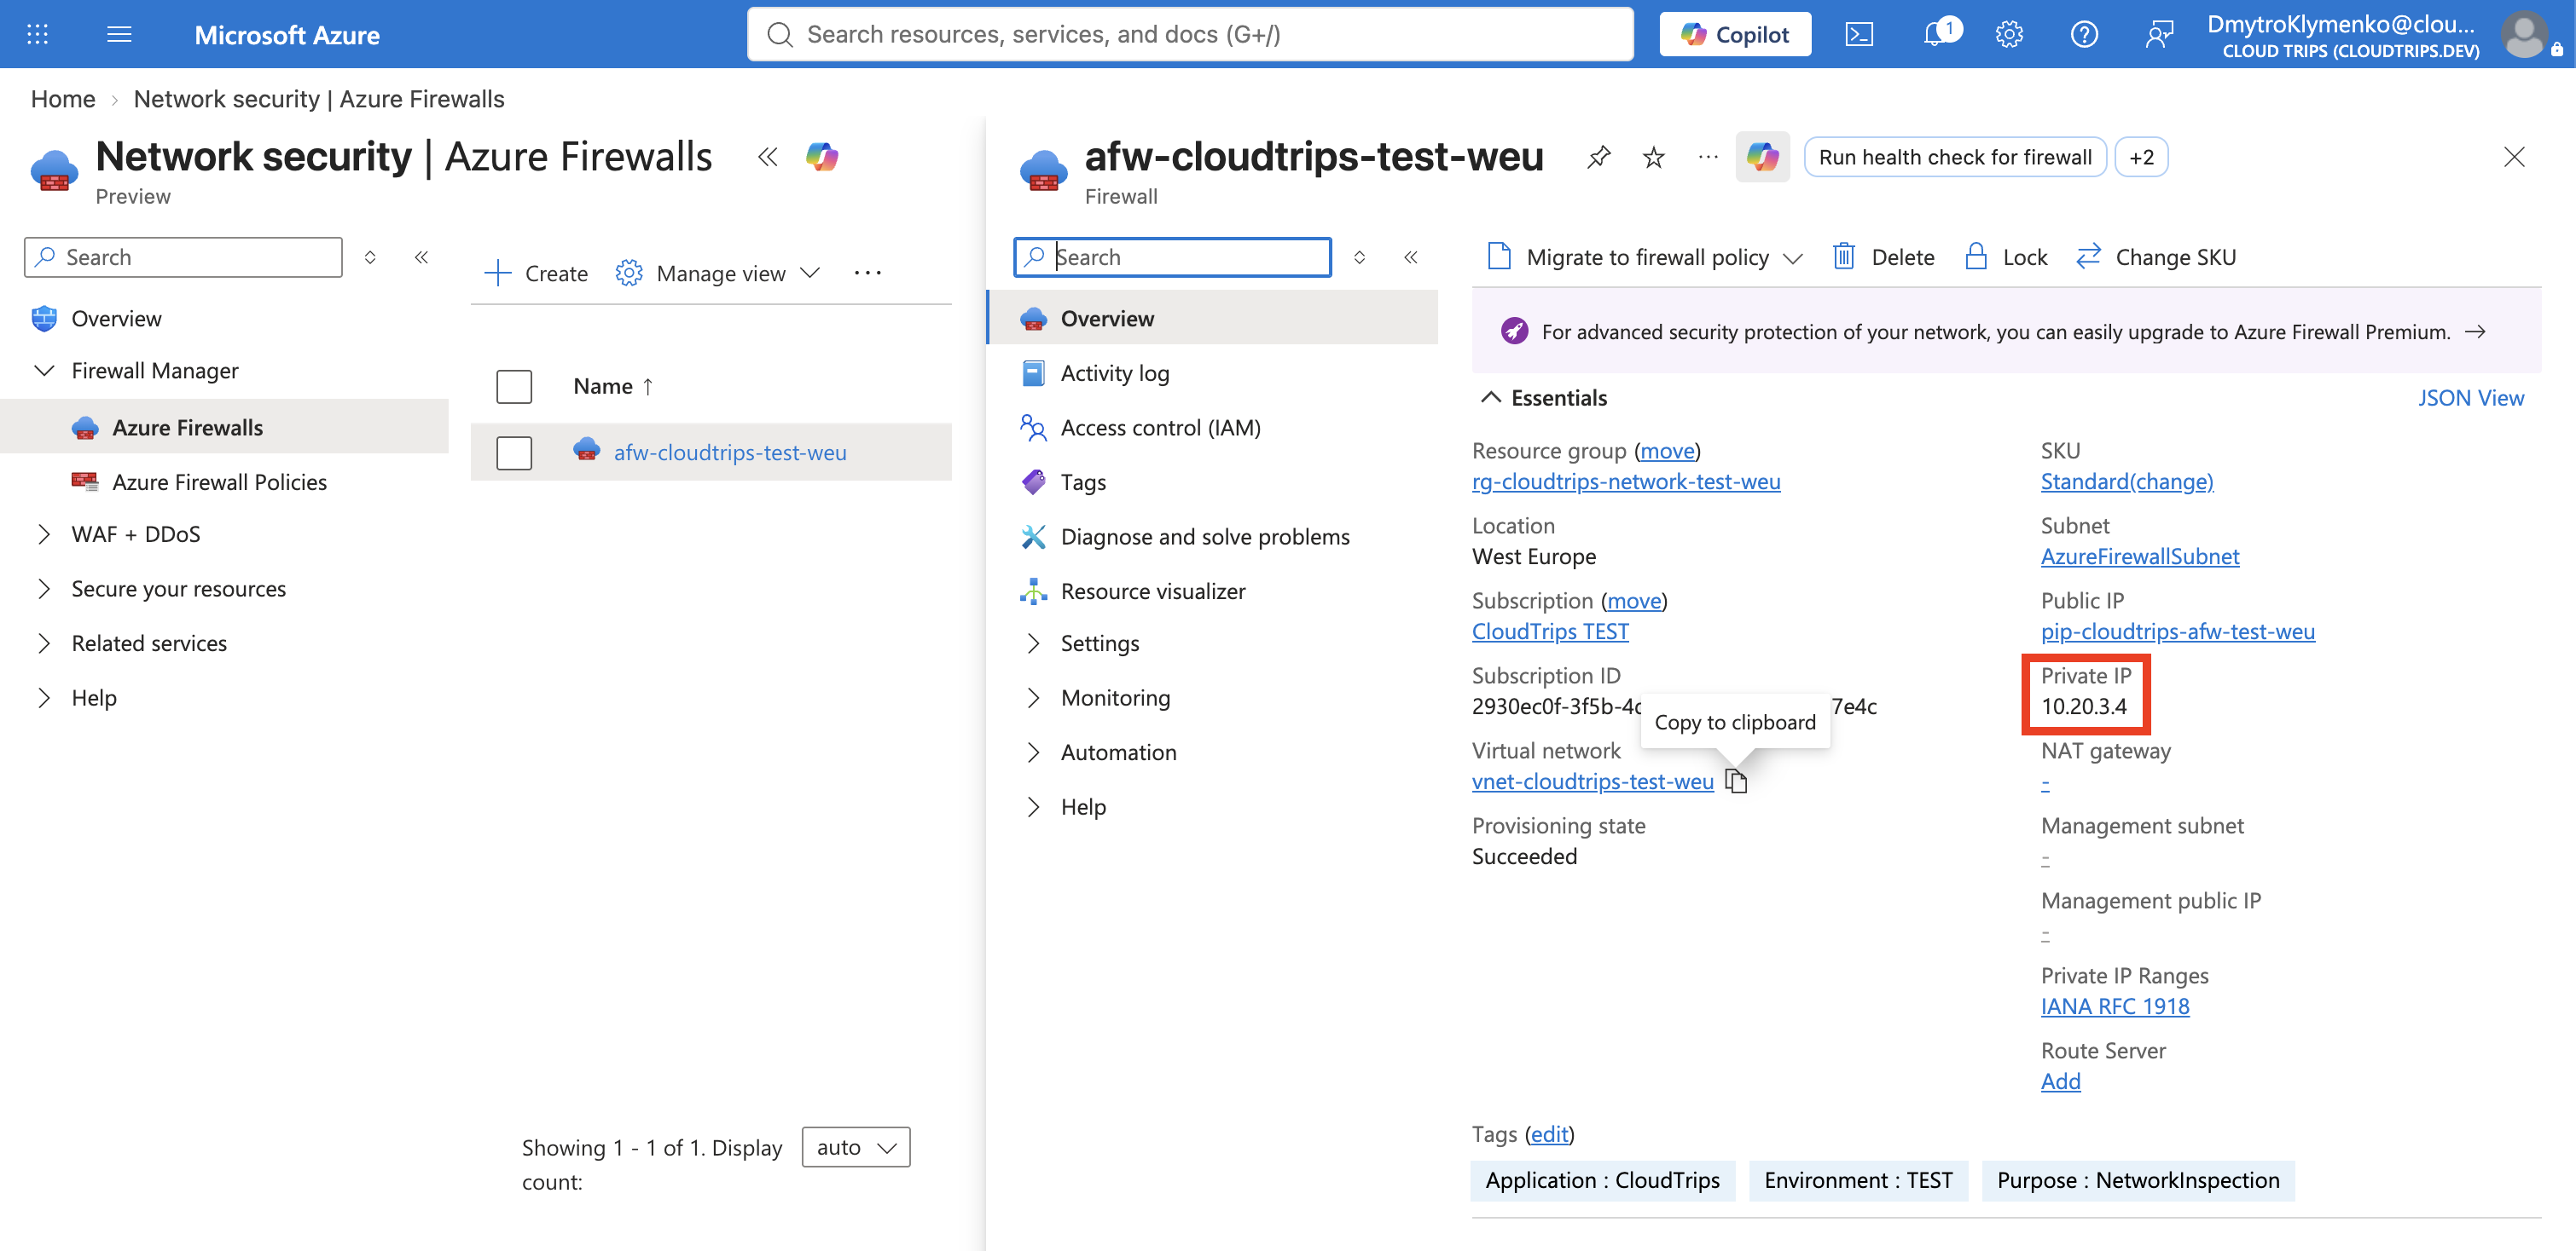Open Copilot from the top bar

click(x=1735, y=34)
